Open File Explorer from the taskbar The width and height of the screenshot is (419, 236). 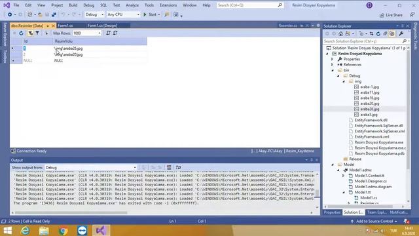pos(44,230)
